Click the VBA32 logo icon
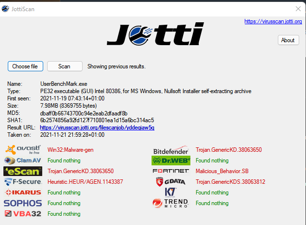Screen dimensions: 306x225 pos(23,214)
